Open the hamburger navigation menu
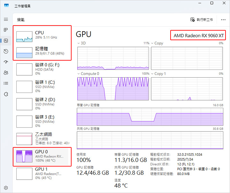 (6, 19)
